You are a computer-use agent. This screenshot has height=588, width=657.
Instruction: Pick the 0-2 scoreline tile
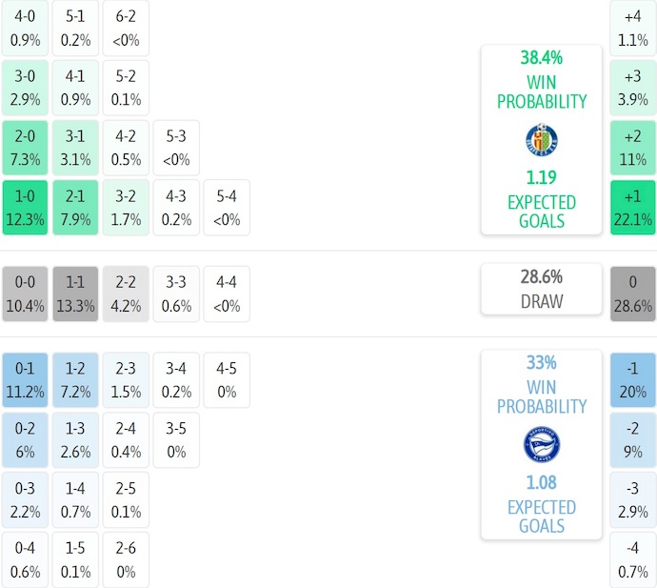tap(25, 439)
